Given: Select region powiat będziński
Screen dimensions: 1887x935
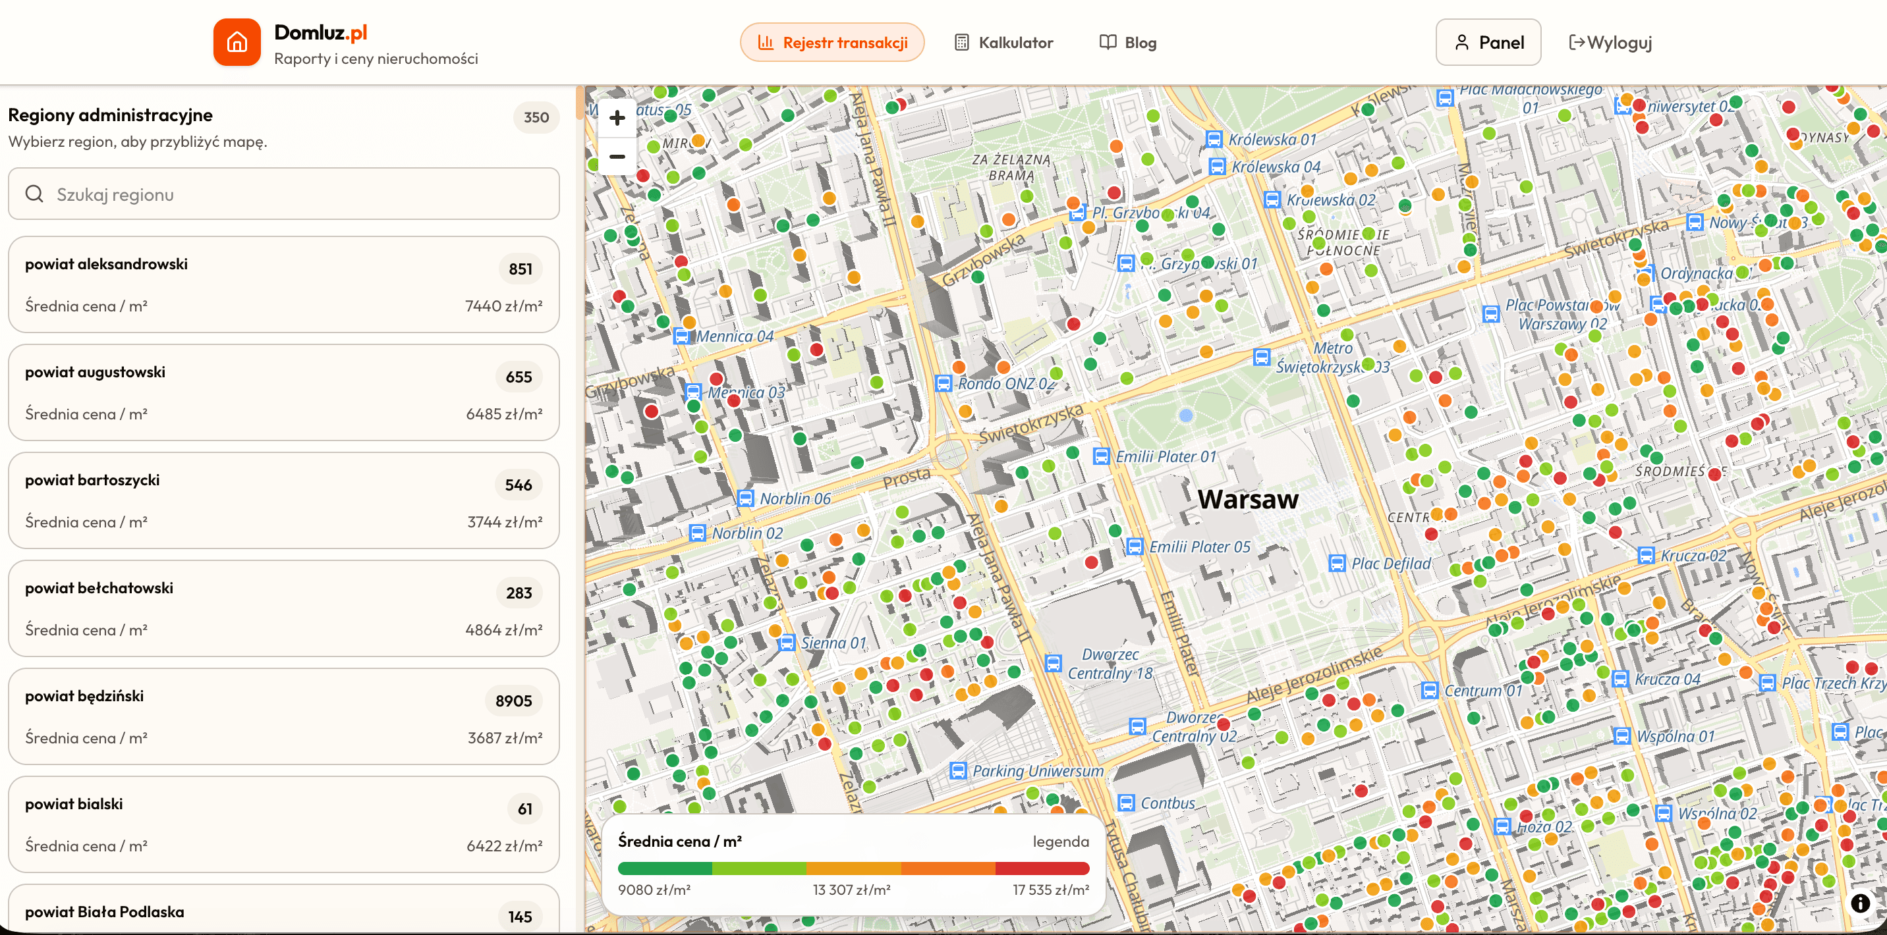Looking at the screenshot, I should 284,716.
